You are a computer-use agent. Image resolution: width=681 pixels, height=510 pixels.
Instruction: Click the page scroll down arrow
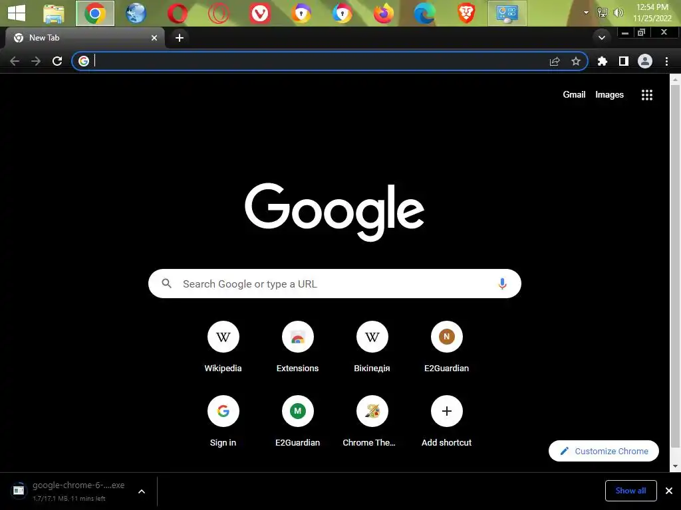point(676,467)
